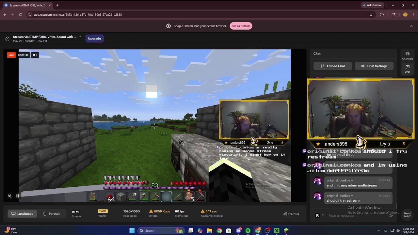418x235 pixels.
Task: Open the Channels panel icon
Action: 407,56
